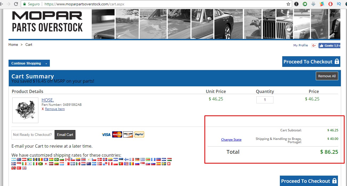The image size is (347, 186).
Task: Click the Discover card logo
Action: point(128,135)
